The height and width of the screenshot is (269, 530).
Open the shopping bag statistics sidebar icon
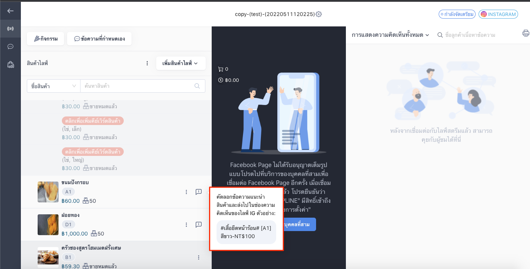pyautogui.click(x=10, y=64)
